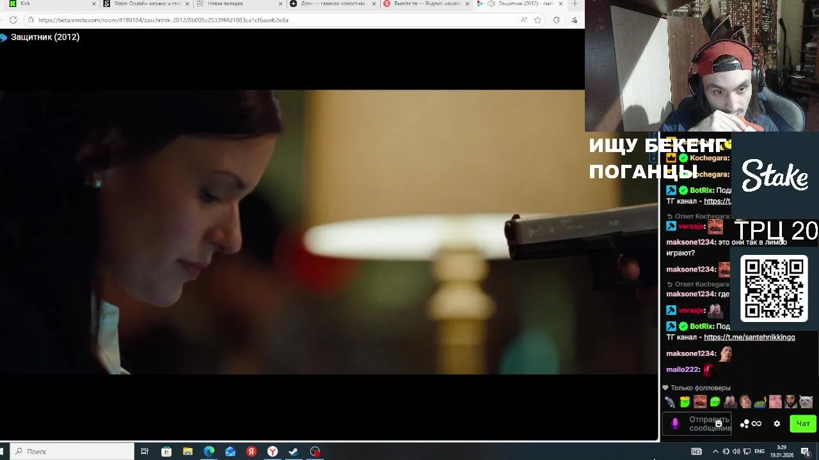Viewport: 819px width, 460px height.
Task: Insert the running cat emote
Action: [670, 402]
